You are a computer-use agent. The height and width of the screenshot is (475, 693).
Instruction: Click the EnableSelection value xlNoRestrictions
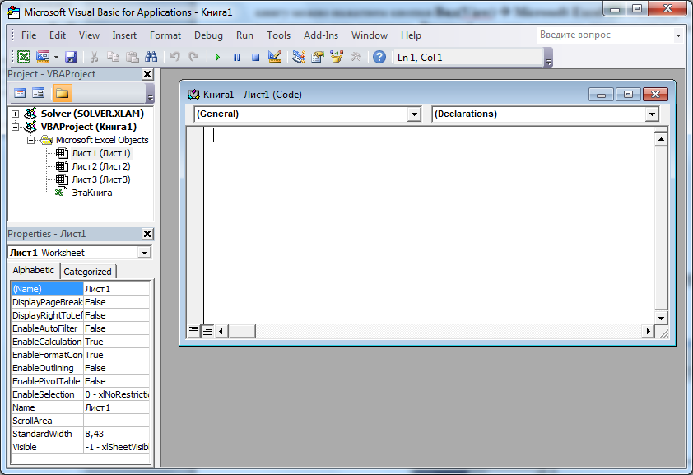(x=117, y=394)
